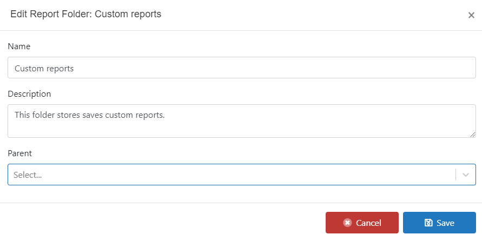The image size is (482, 241).
Task: Focus the Name input field
Action: point(242,68)
